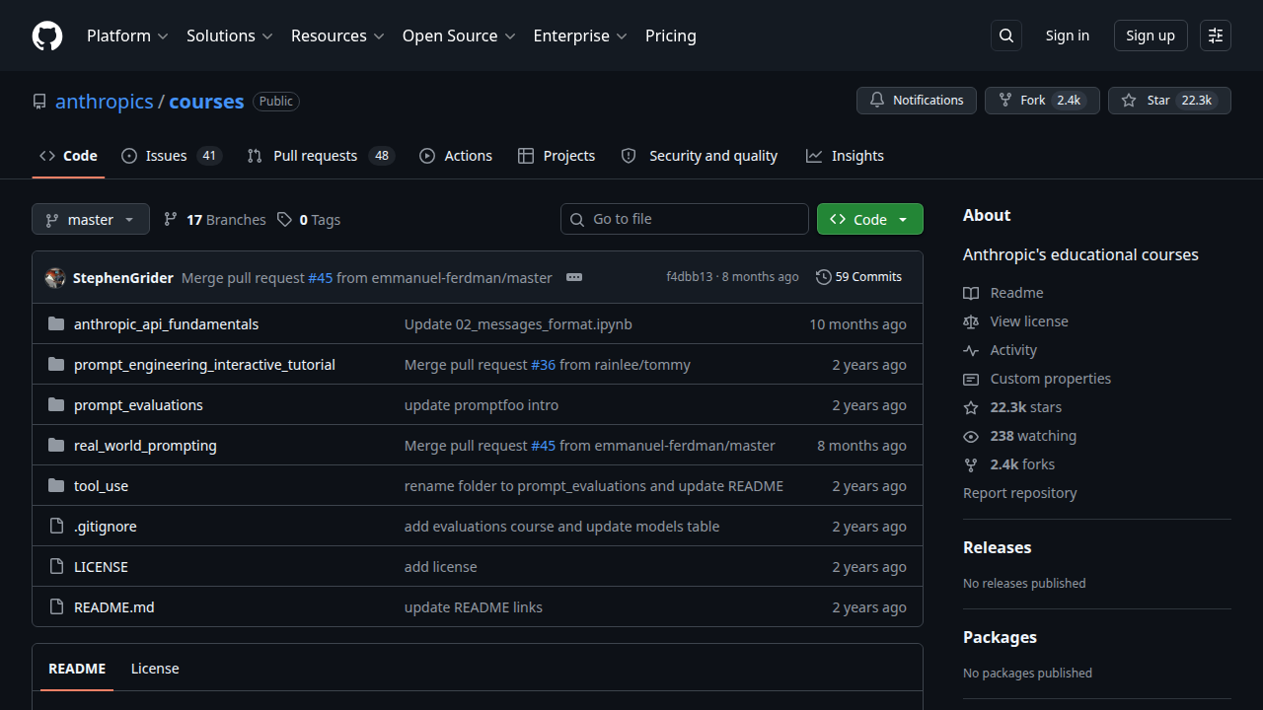Click the Sign up button
The height and width of the screenshot is (710, 1263).
(1151, 35)
